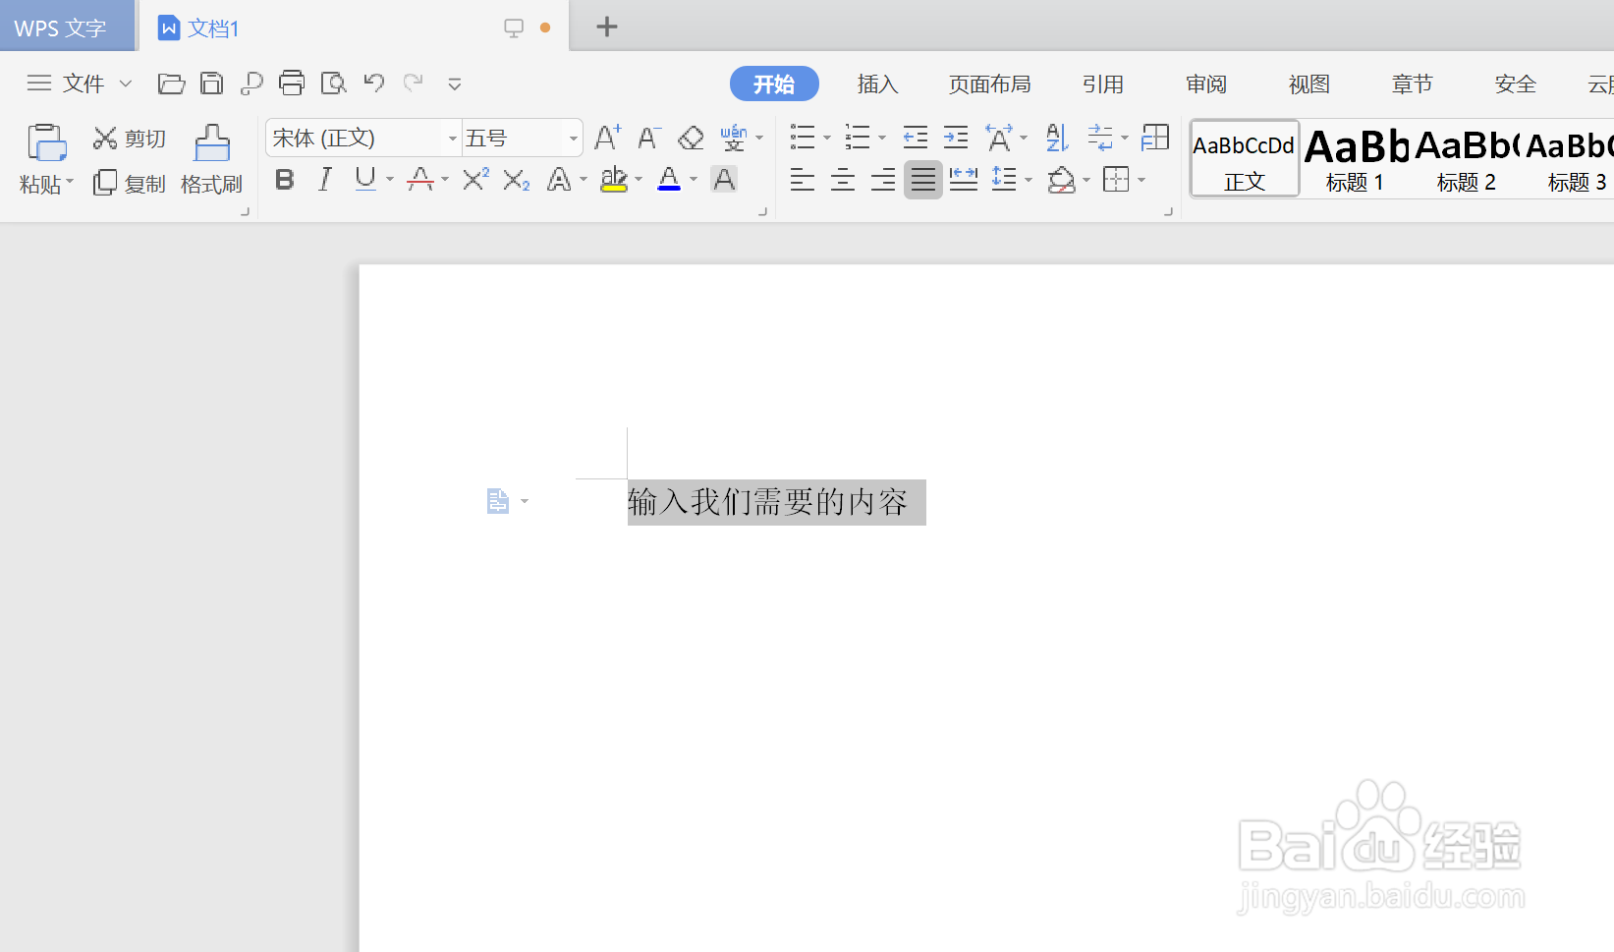
Task: Expand bullet list style options
Action: pyautogui.click(x=827, y=139)
